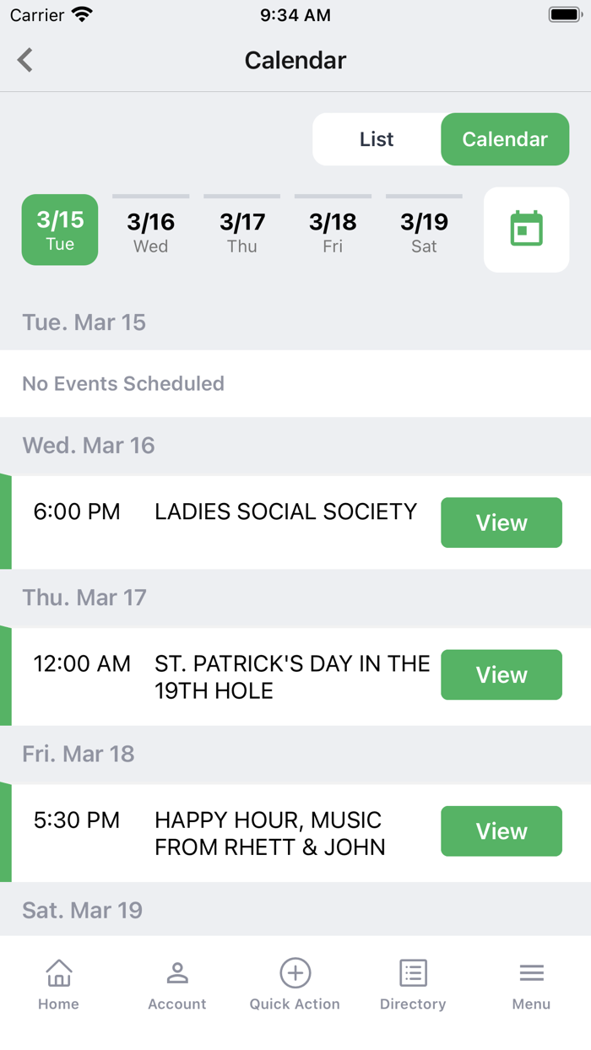Switch to Calendar view
The image size is (591, 1050).
[x=505, y=139]
